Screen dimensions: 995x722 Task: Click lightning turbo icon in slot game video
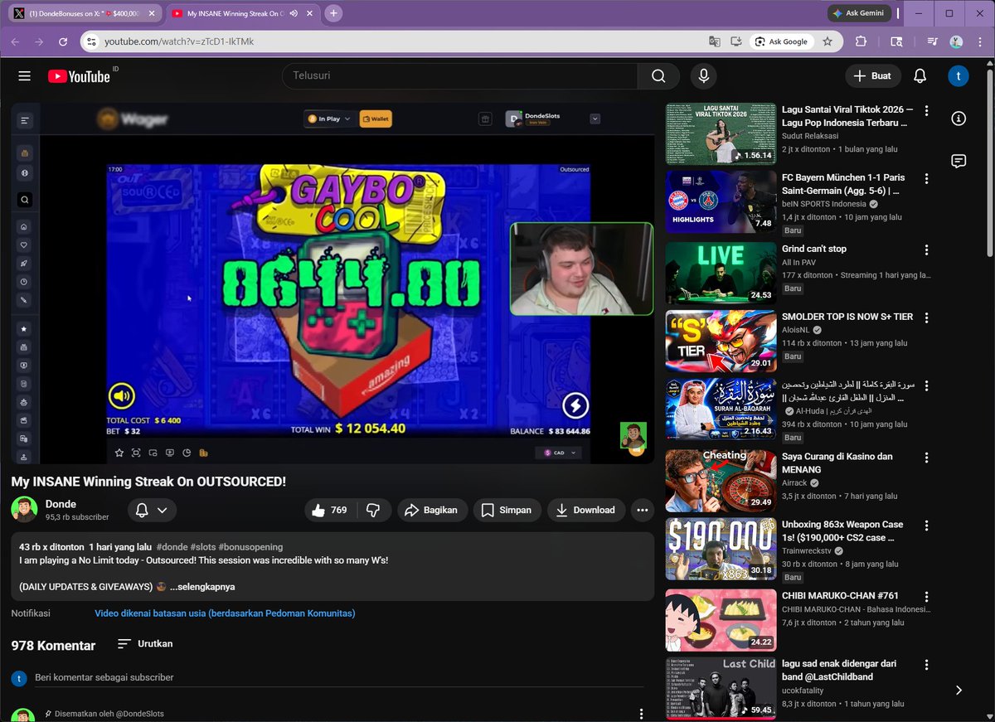tap(575, 405)
